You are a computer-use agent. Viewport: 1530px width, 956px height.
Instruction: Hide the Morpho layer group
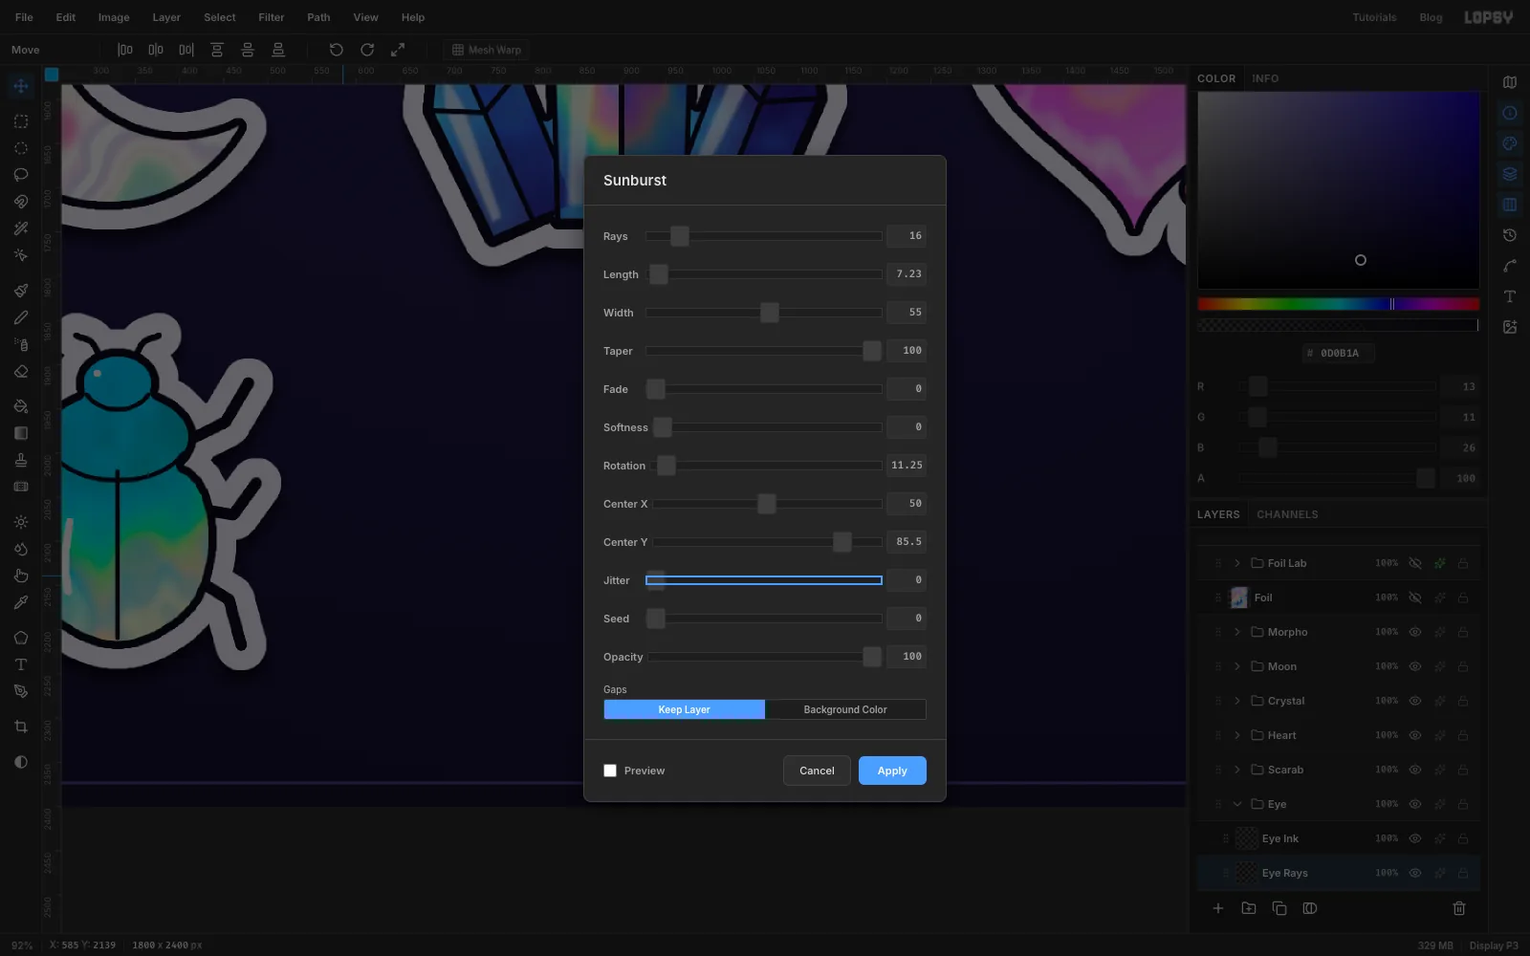point(1415,632)
